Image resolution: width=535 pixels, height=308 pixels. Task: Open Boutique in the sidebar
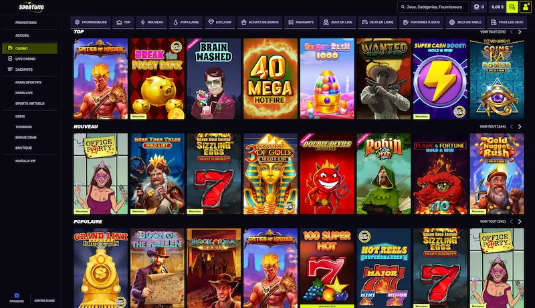pos(23,148)
